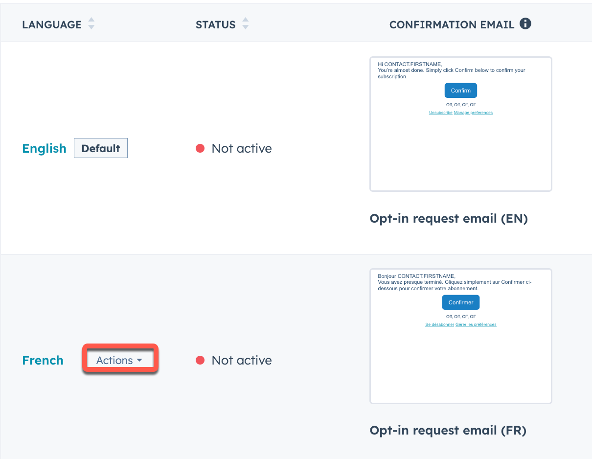Image resolution: width=592 pixels, height=459 pixels.
Task: Click the red status dot for French
Action: [200, 360]
